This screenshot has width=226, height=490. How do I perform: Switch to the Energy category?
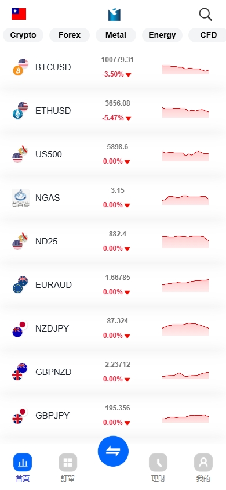tap(162, 35)
